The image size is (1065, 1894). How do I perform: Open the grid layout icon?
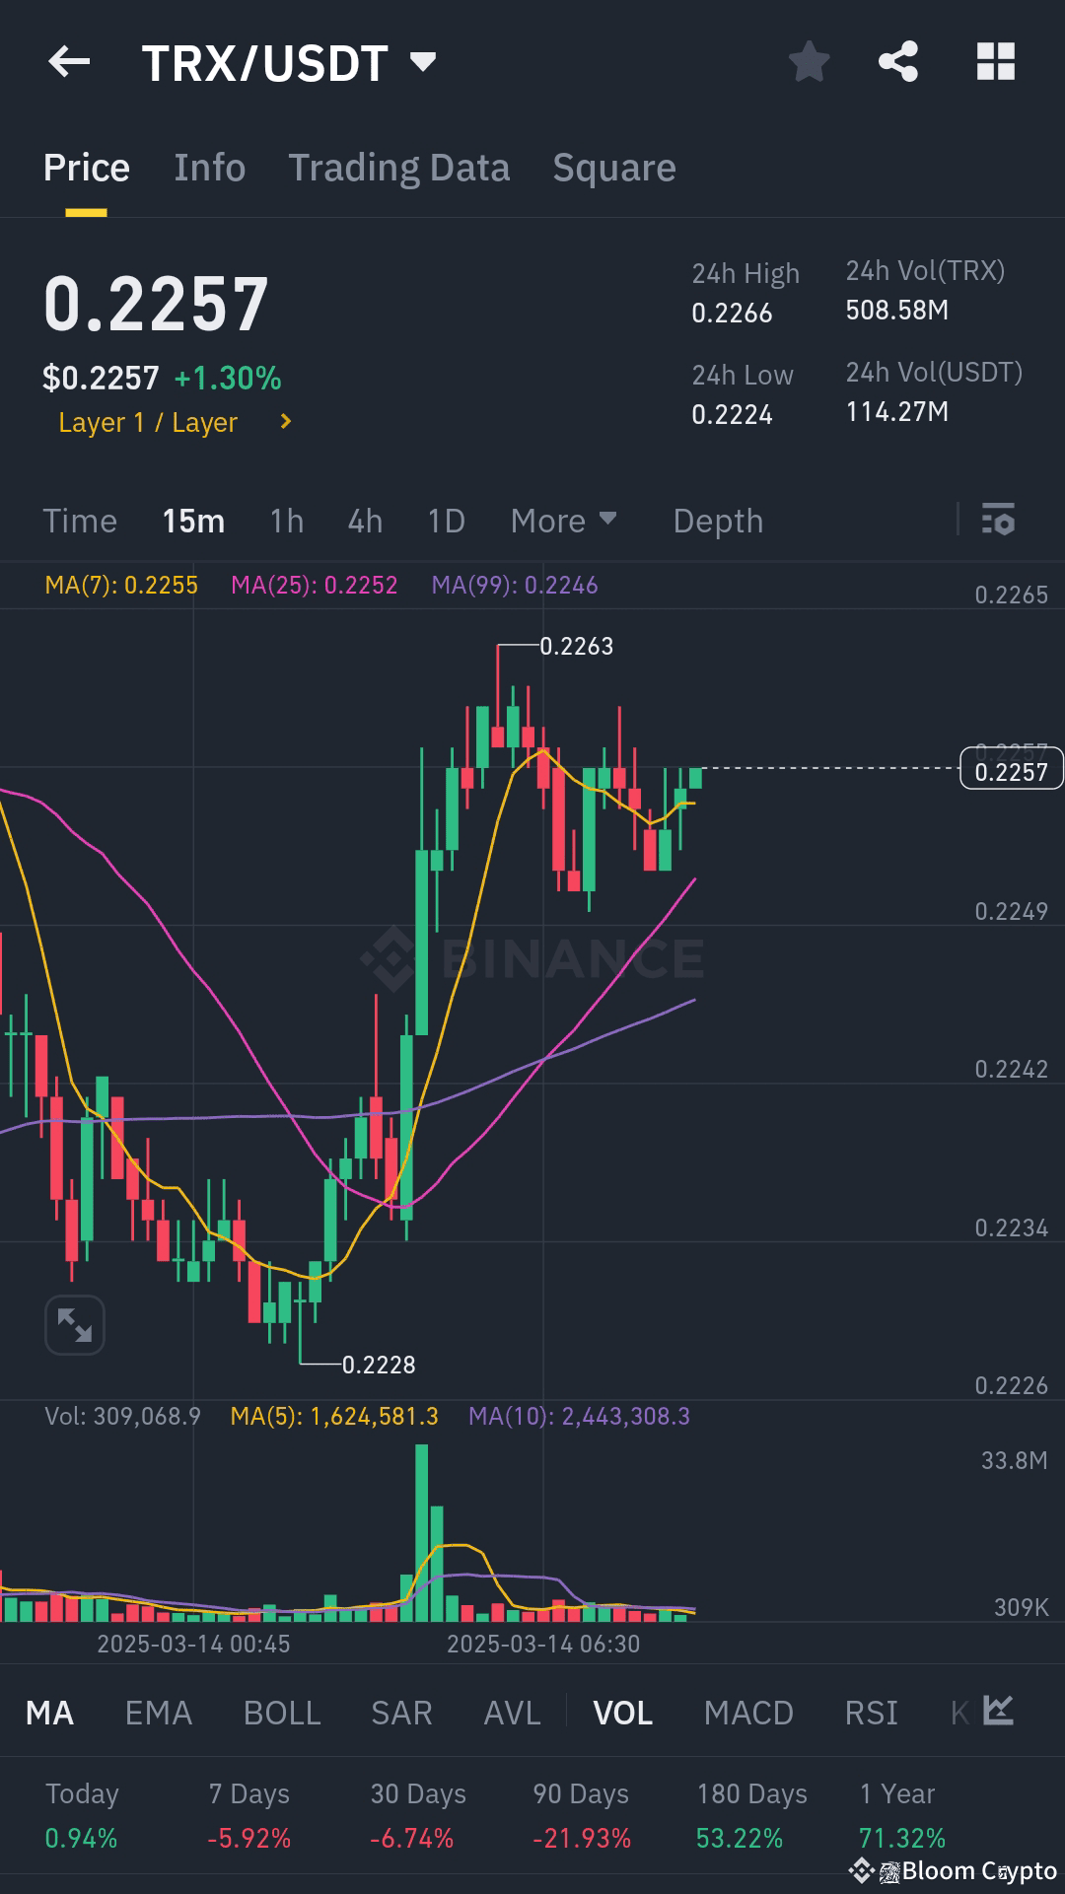(x=995, y=61)
